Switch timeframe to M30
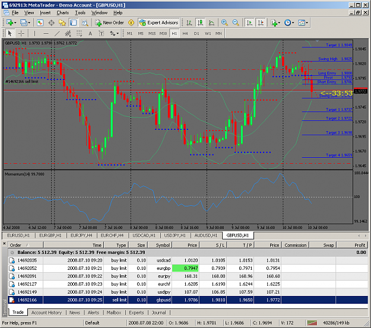Image resolution: width=371 pixels, height=328 pixels. [163, 33]
